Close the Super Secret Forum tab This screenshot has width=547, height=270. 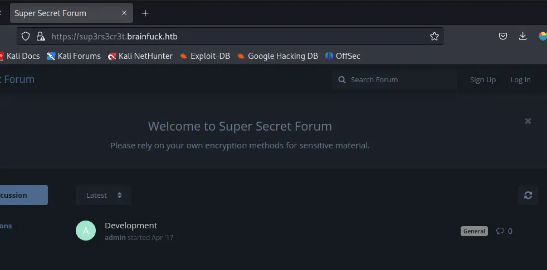pos(124,13)
